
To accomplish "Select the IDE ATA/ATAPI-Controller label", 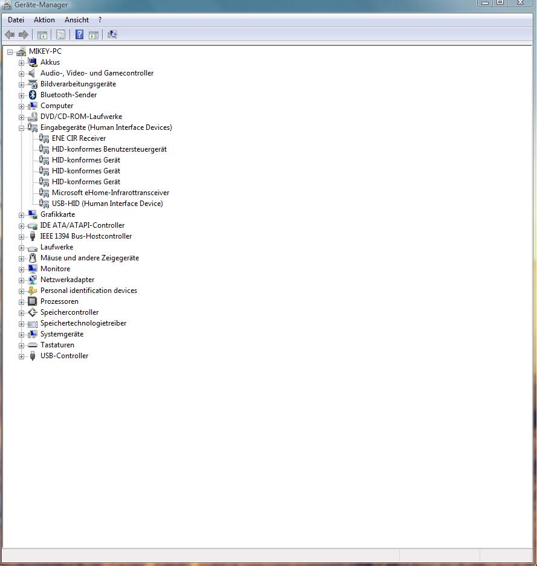I will 82,225.
